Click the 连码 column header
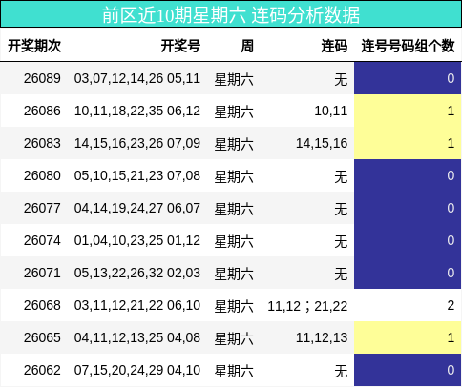Image resolution: width=462 pixels, height=387 pixels. [334, 46]
